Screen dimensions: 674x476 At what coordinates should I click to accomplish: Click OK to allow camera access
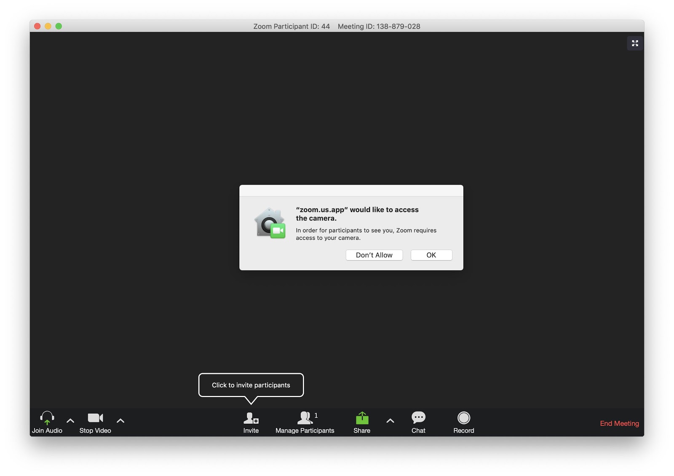tap(431, 255)
